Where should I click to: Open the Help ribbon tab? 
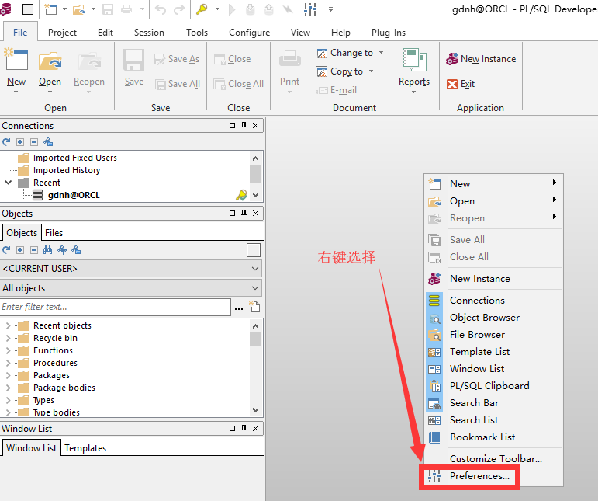[340, 33]
